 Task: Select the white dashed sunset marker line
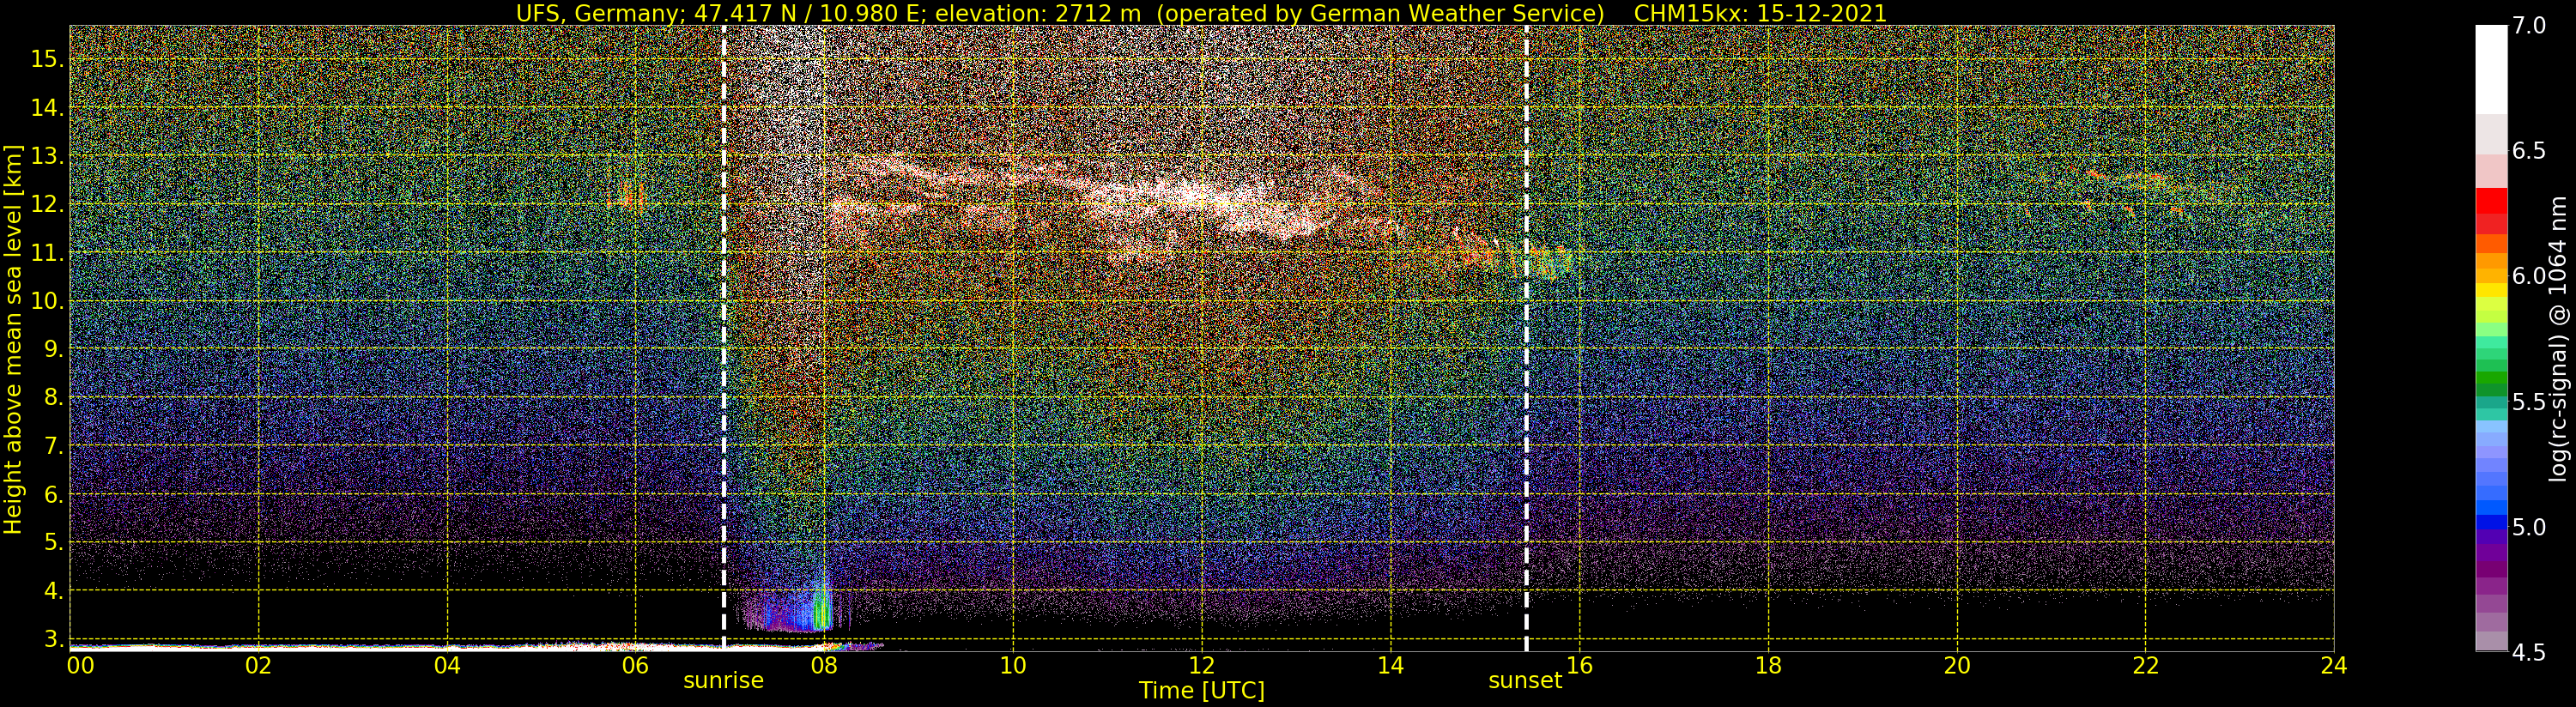pyautogui.click(x=1526, y=338)
